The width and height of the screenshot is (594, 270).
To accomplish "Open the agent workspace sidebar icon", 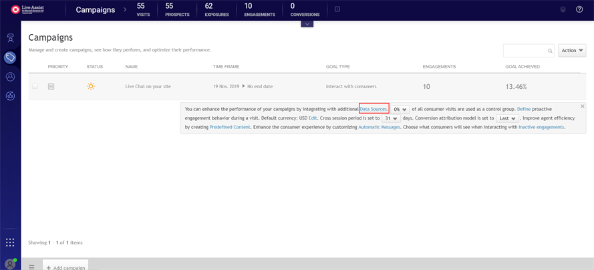I will pos(10,38).
